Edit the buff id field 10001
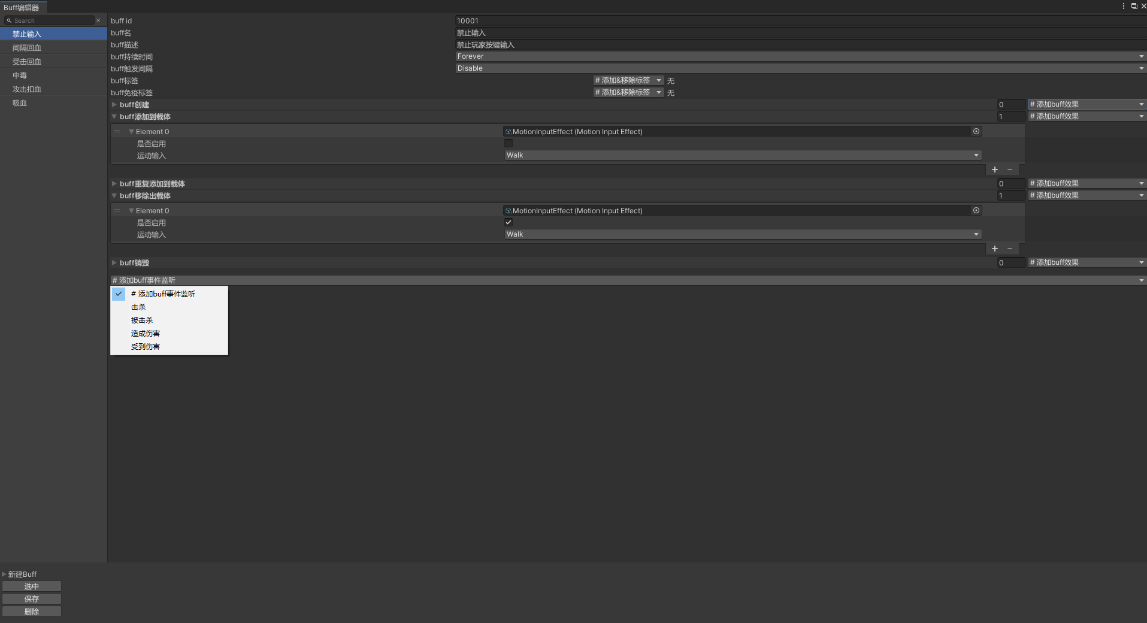Viewport: 1147px width, 623px height. click(801, 20)
